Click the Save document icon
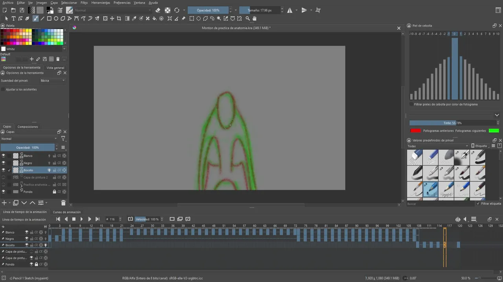Screen dimensions: 503x282 [x=22, y=10]
